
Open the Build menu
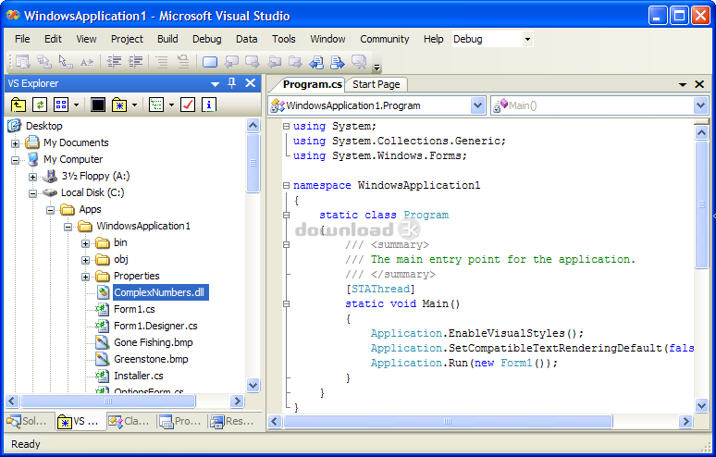coord(167,39)
